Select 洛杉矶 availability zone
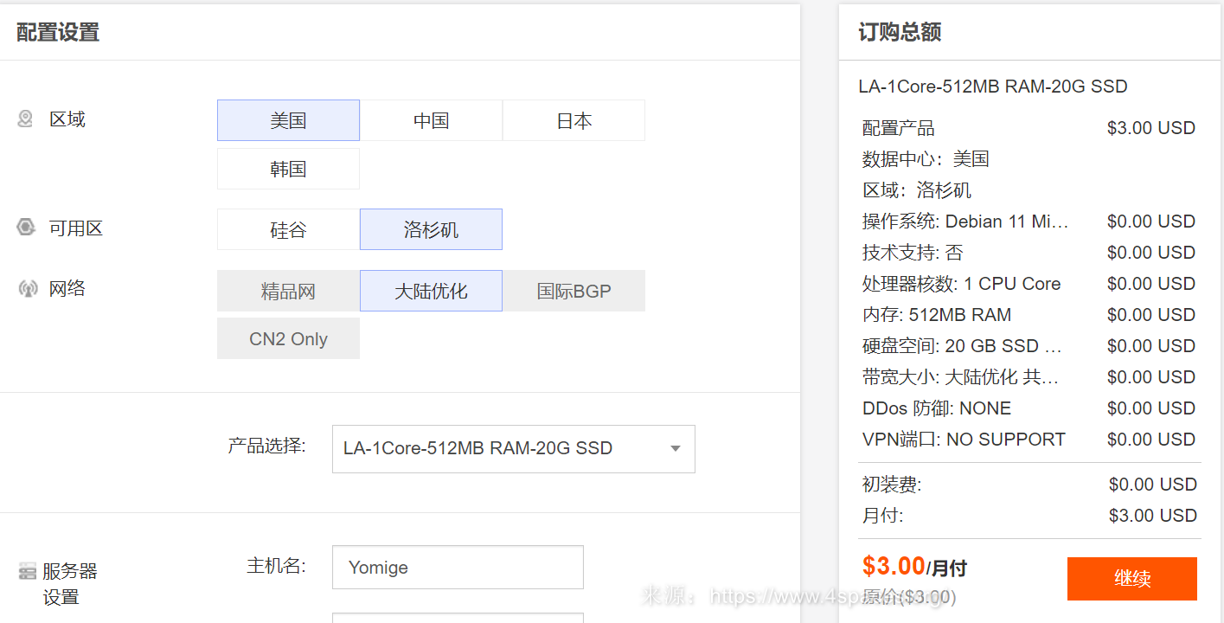The image size is (1224, 623). pos(431,229)
